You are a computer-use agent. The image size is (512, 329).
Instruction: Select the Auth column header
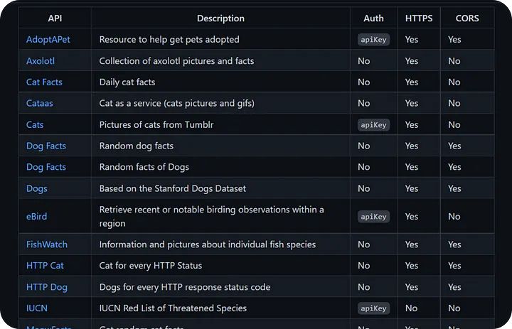coord(373,18)
